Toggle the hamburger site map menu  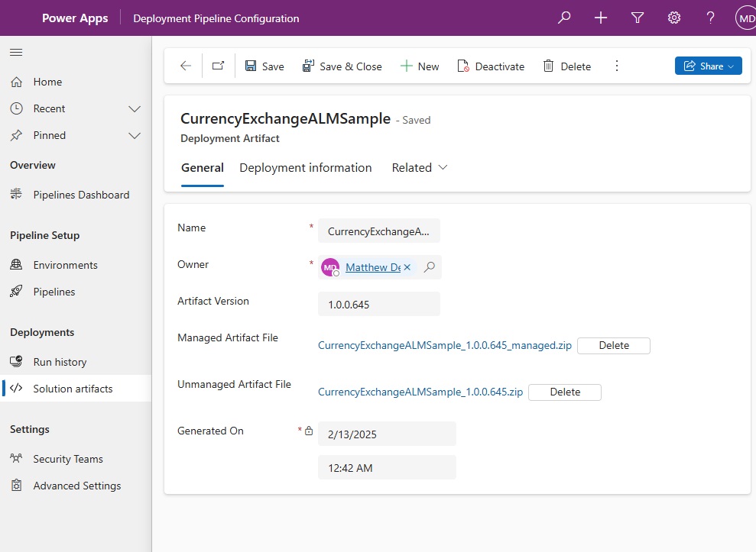(16, 52)
